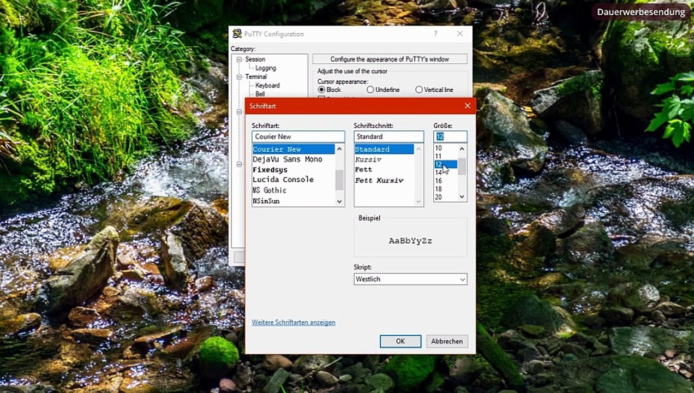
Task: Click the Größe text field
Action: tap(451, 136)
